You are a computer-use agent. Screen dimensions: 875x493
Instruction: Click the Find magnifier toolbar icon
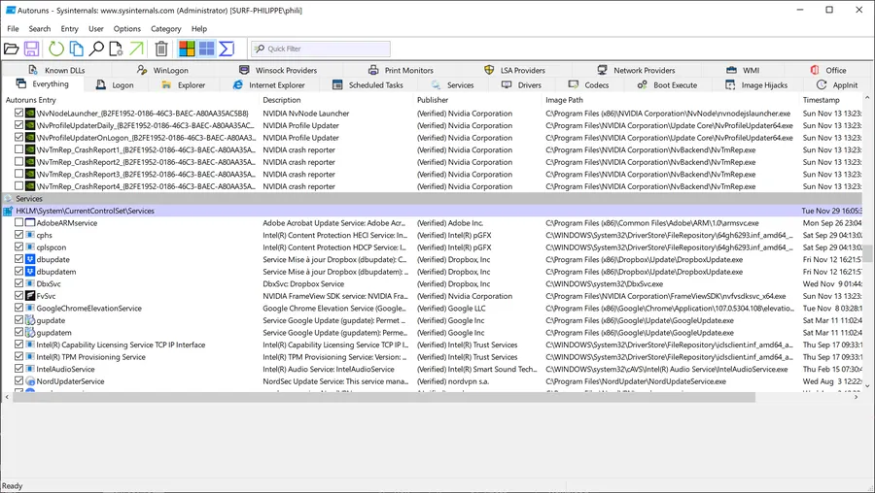click(x=96, y=49)
